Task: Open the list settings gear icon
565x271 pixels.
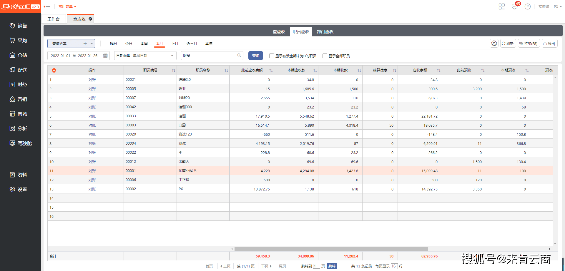Action: [x=494, y=43]
